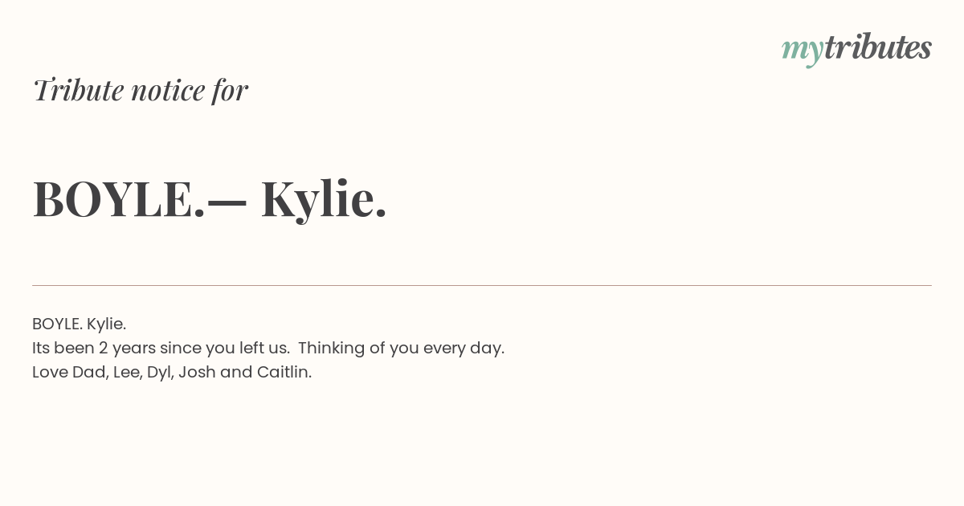Click the word "Tribute" in the italic heading
The image size is (964, 506).
click(79, 90)
